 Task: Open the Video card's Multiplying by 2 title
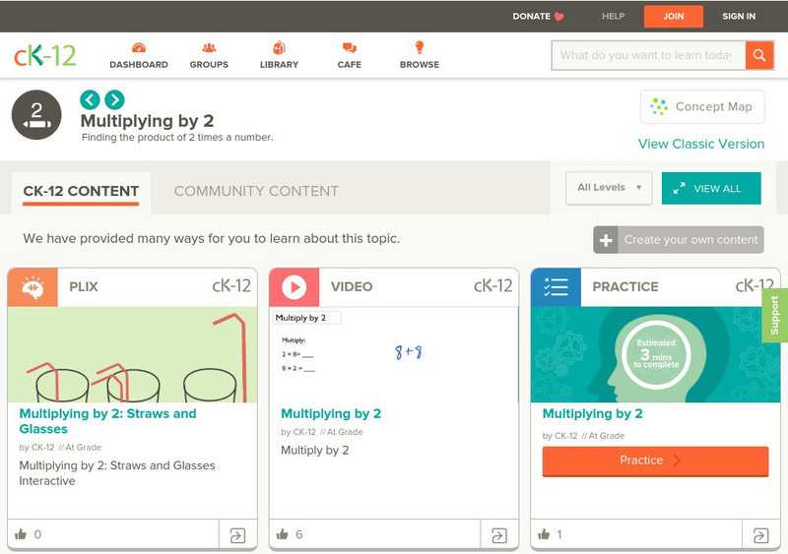point(331,414)
